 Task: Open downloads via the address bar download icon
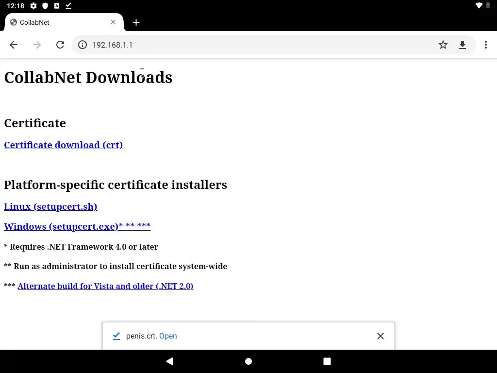463,45
